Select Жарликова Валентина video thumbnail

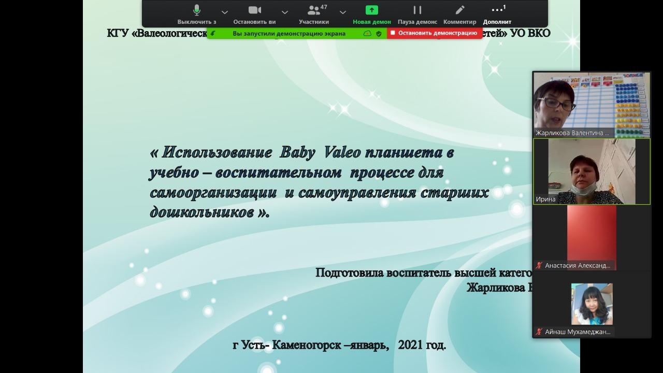tap(592, 105)
